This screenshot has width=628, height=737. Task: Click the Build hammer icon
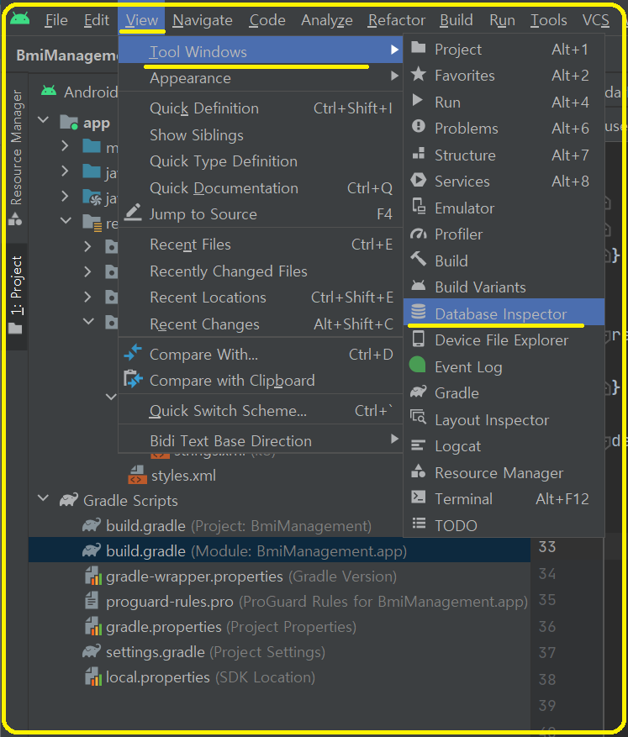(419, 261)
